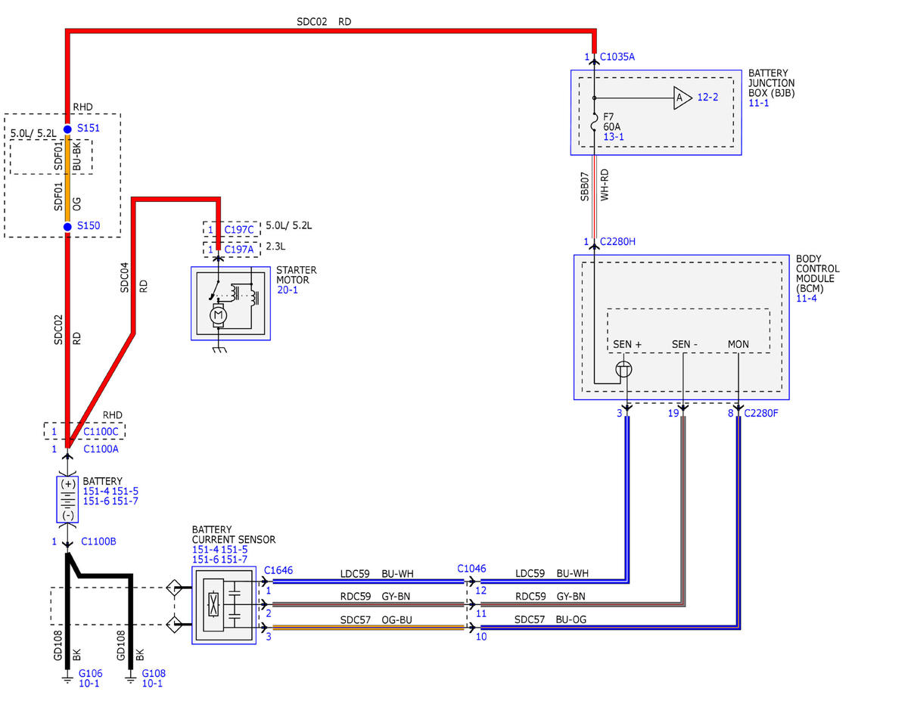Image resolution: width=908 pixels, height=701 pixels.
Task: Open the S151 splice link
Action: tap(88, 128)
